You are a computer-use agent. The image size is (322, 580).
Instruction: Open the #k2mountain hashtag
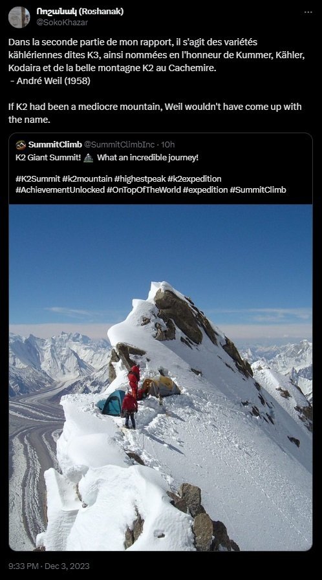87,179
